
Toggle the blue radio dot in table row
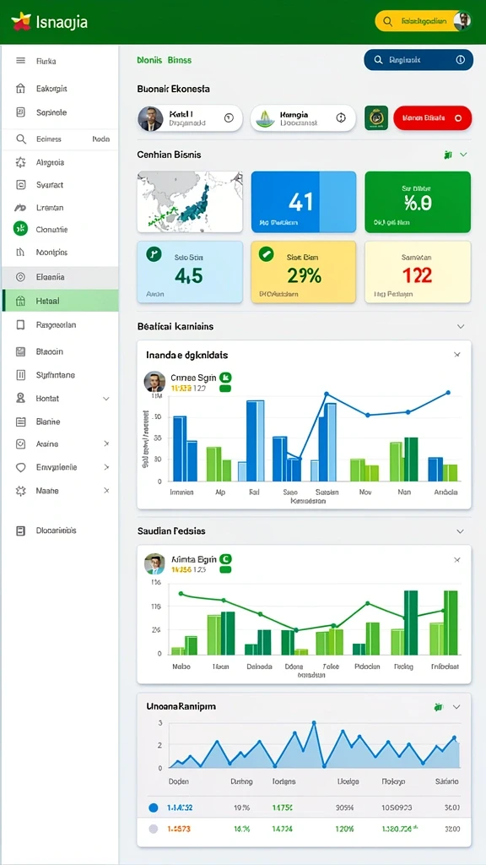click(x=154, y=808)
